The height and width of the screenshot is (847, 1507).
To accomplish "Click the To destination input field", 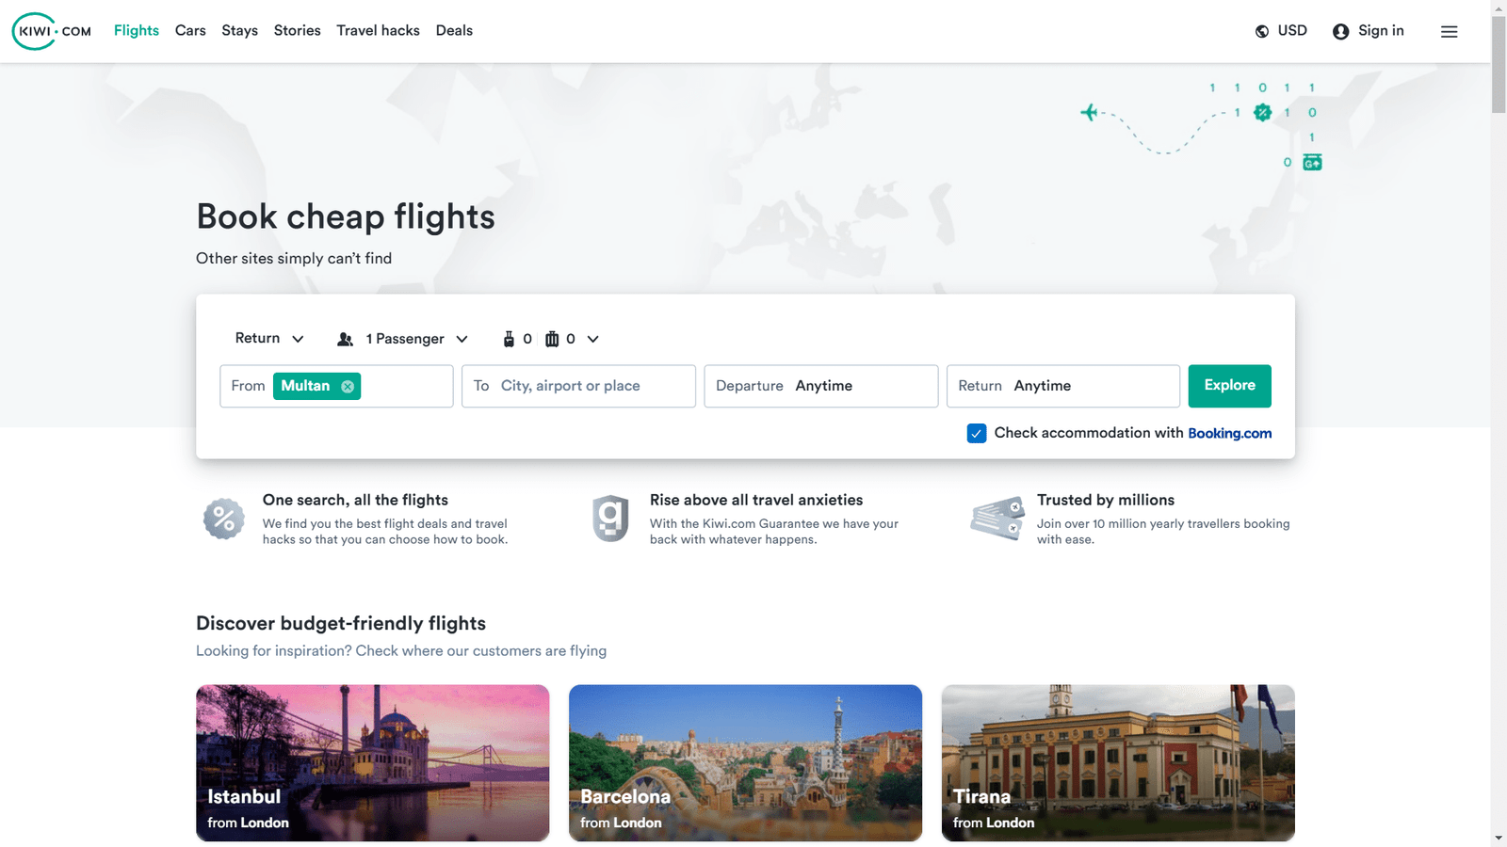I will tap(578, 386).
